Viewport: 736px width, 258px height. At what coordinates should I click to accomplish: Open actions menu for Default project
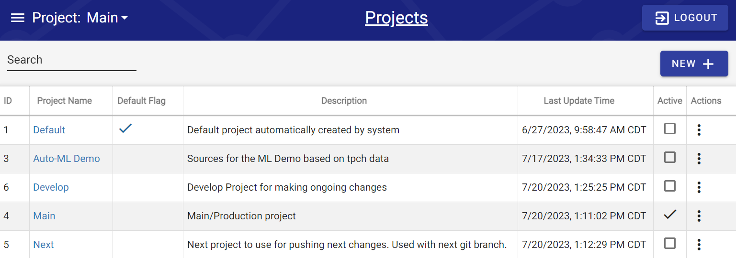tap(699, 130)
